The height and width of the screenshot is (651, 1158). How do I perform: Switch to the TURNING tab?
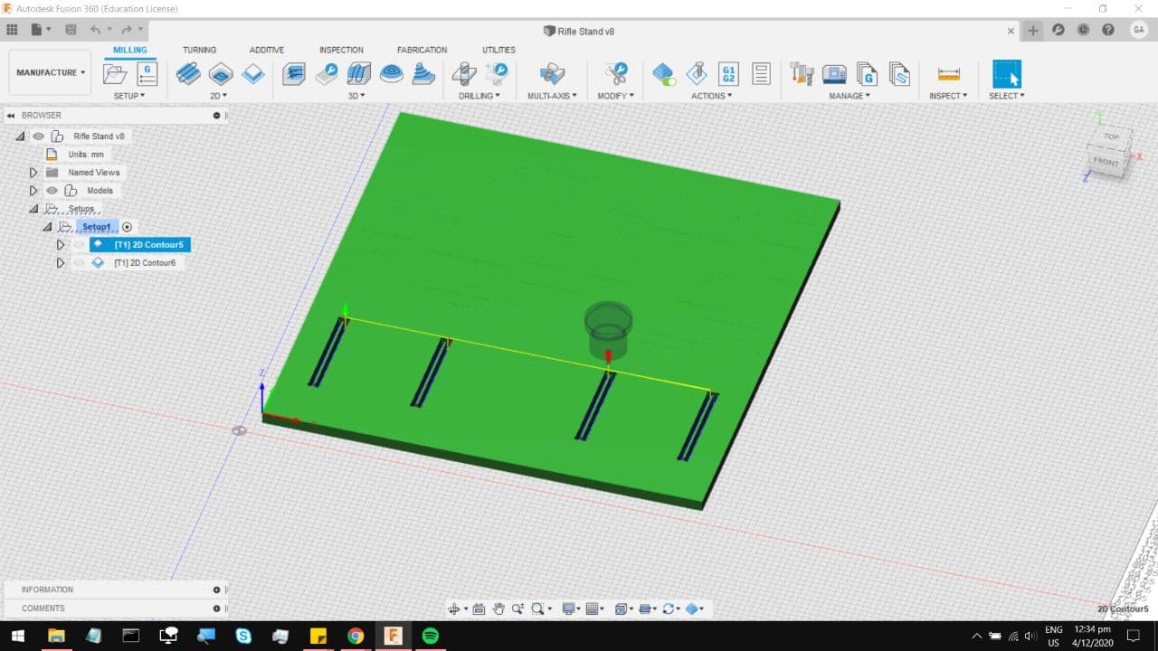(199, 50)
